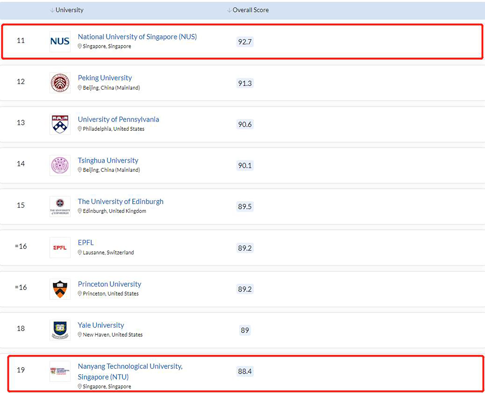Click the Yale University crest logo
The width and height of the screenshot is (485, 393).
coord(60,330)
